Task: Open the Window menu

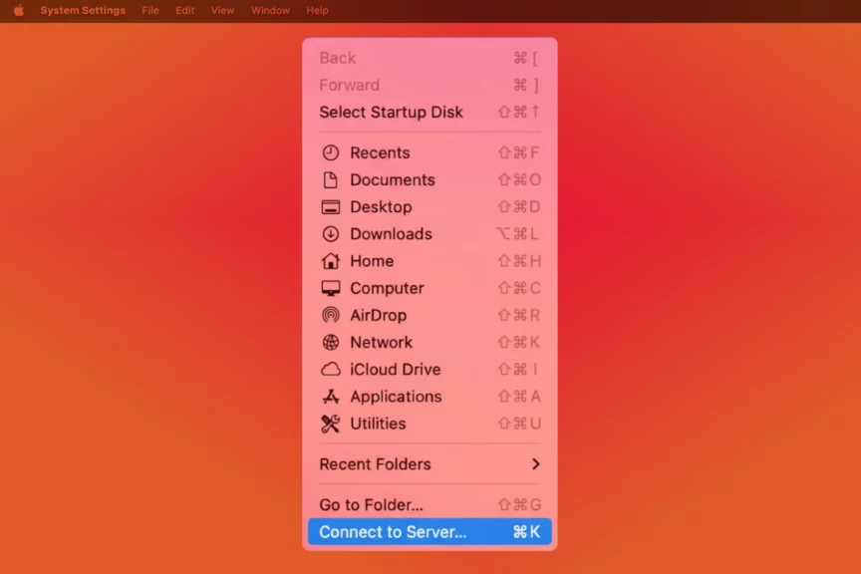Action: point(270,11)
